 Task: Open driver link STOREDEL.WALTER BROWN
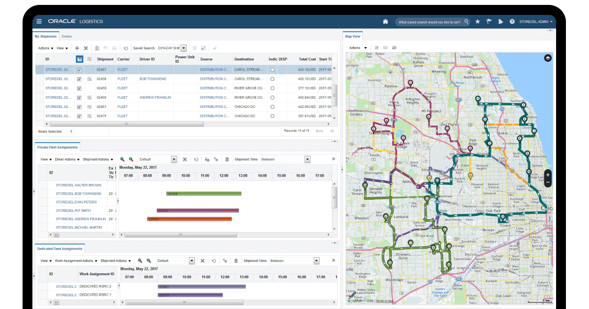point(79,185)
